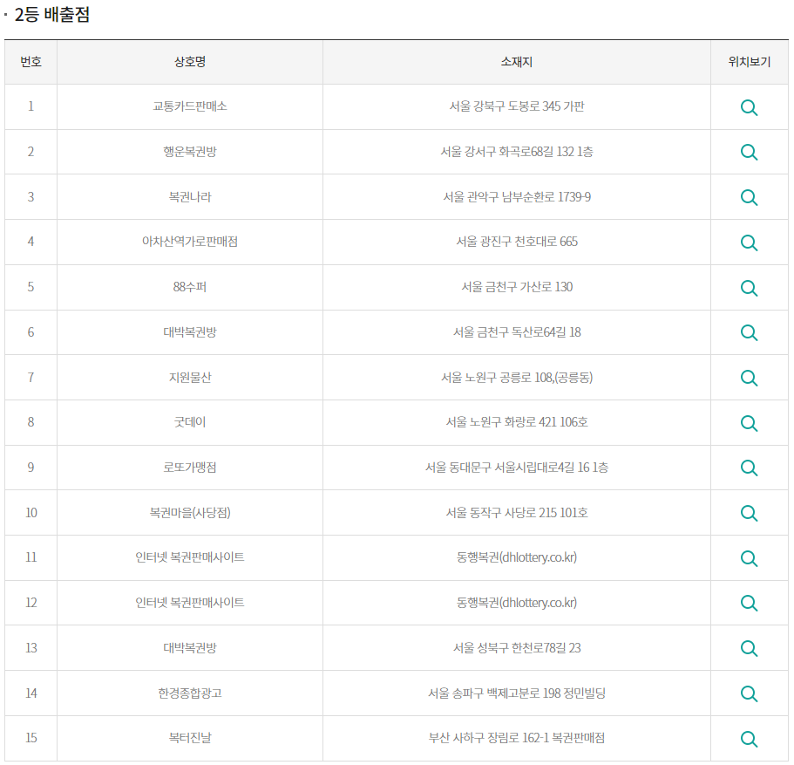Click the 2등 배출점 section heading

(51, 14)
